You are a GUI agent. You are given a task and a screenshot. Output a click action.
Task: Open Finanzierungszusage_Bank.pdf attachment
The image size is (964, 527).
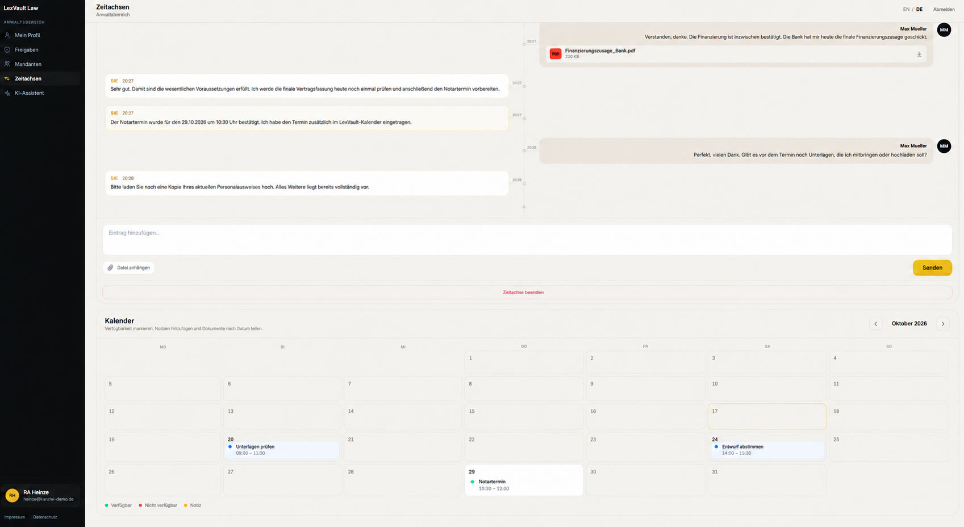point(736,54)
